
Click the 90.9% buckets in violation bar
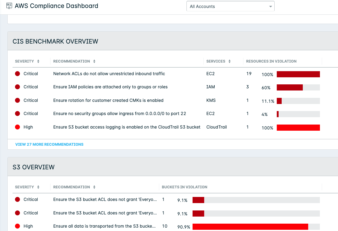tap(256, 227)
